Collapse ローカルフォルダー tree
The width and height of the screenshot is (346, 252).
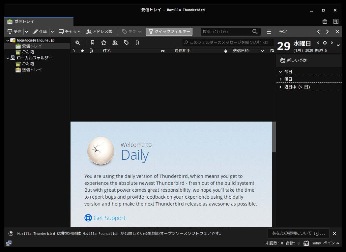(x=8, y=58)
